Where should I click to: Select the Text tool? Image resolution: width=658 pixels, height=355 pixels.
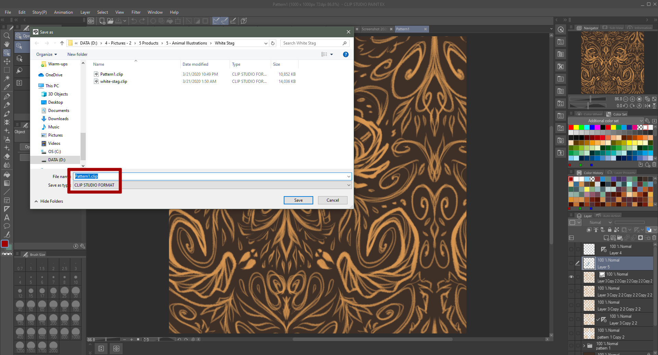click(7, 217)
